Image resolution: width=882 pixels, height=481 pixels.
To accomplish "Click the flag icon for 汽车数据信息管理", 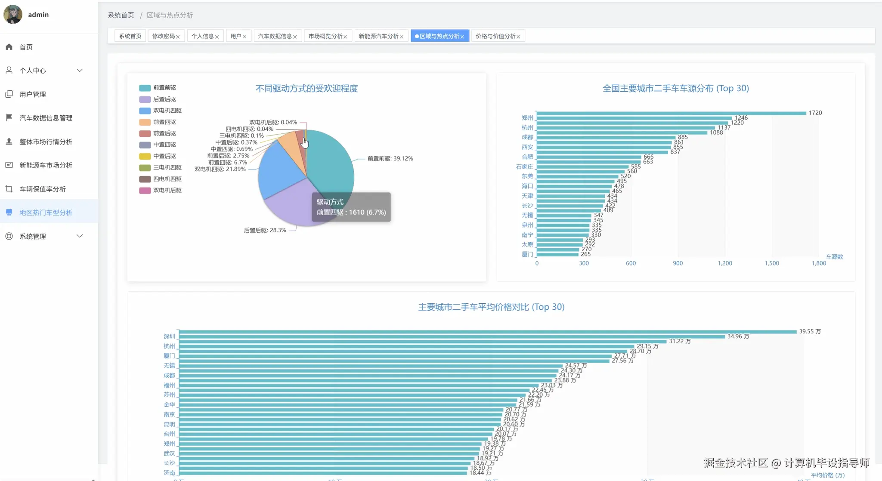I will [9, 117].
